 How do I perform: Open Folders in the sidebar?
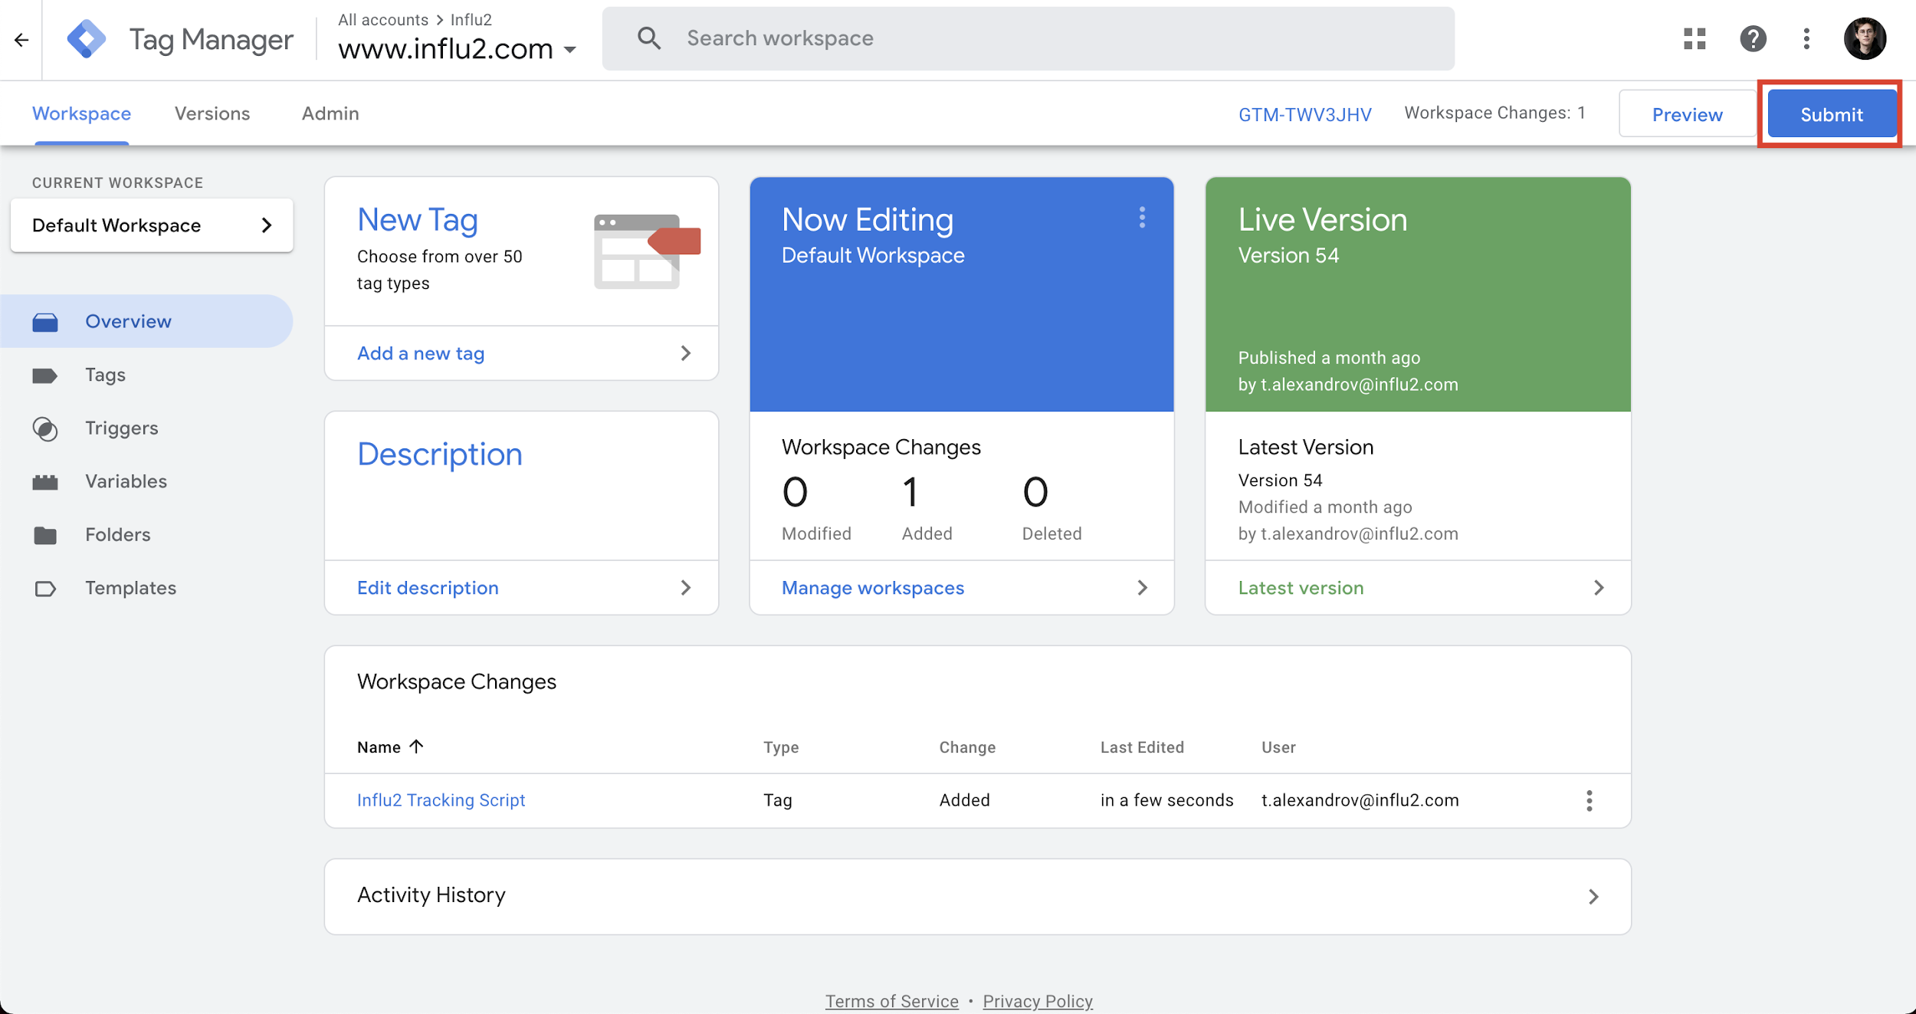[x=117, y=534]
